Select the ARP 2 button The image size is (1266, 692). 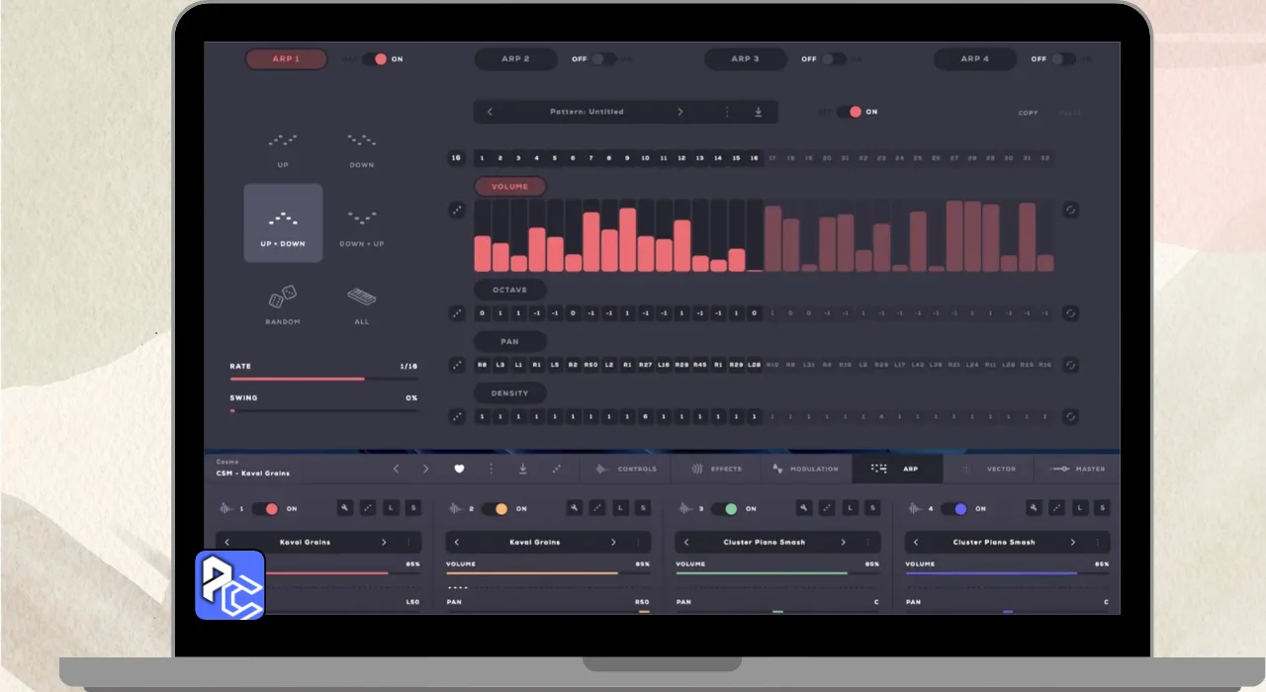(515, 59)
